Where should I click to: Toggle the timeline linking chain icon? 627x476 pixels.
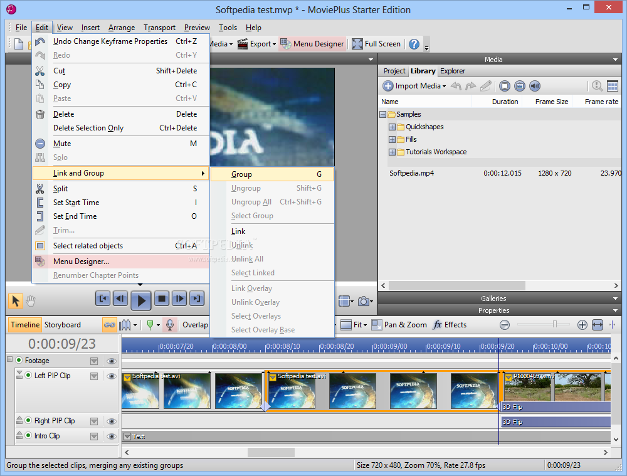coord(109,325)
